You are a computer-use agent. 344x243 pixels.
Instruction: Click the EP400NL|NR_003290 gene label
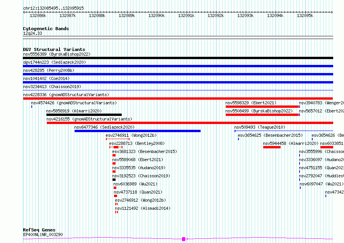[43, 235]
